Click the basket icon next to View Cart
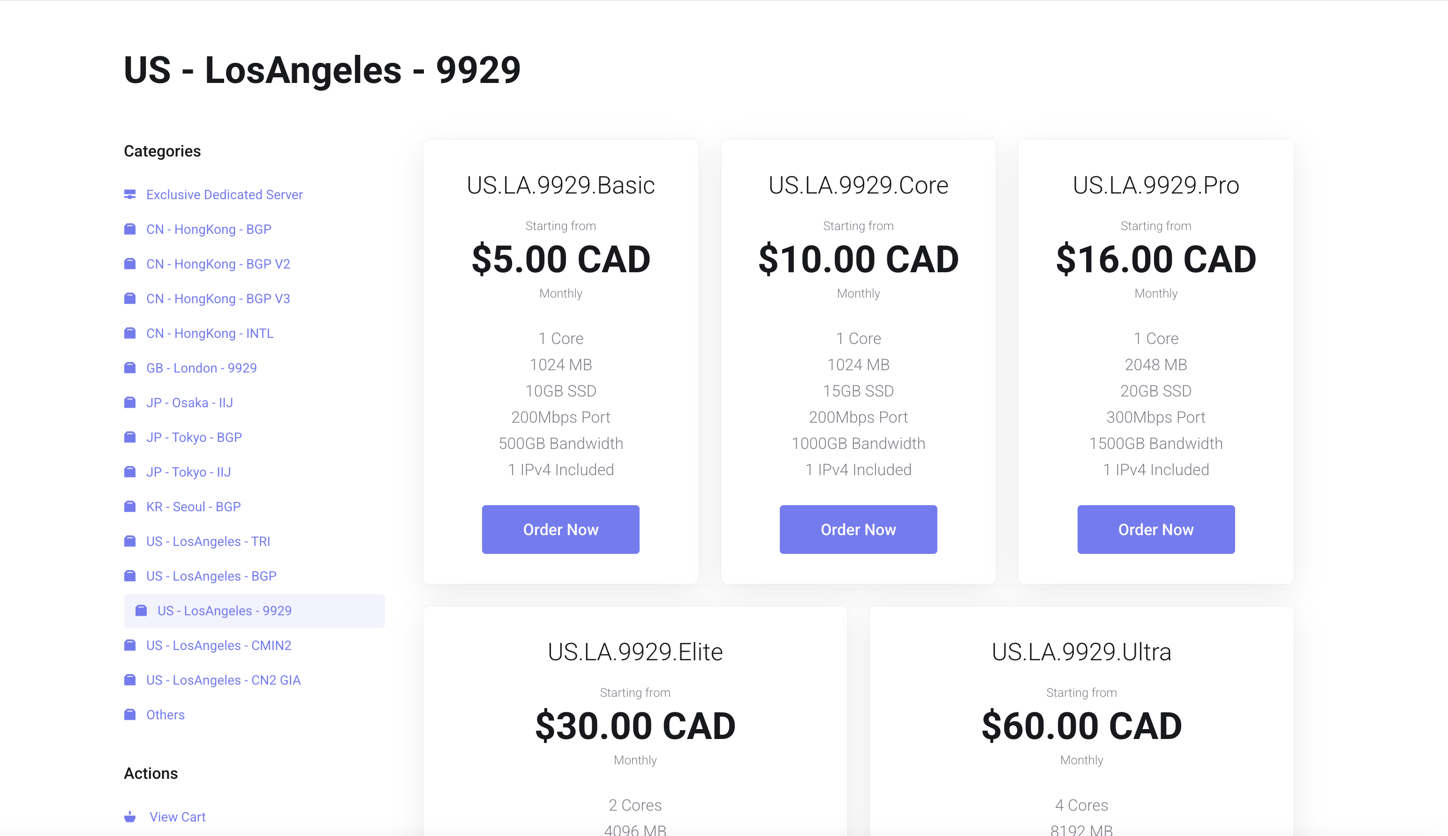The height and width of the screenshot is (836, 1448). [x=130, y=816]
